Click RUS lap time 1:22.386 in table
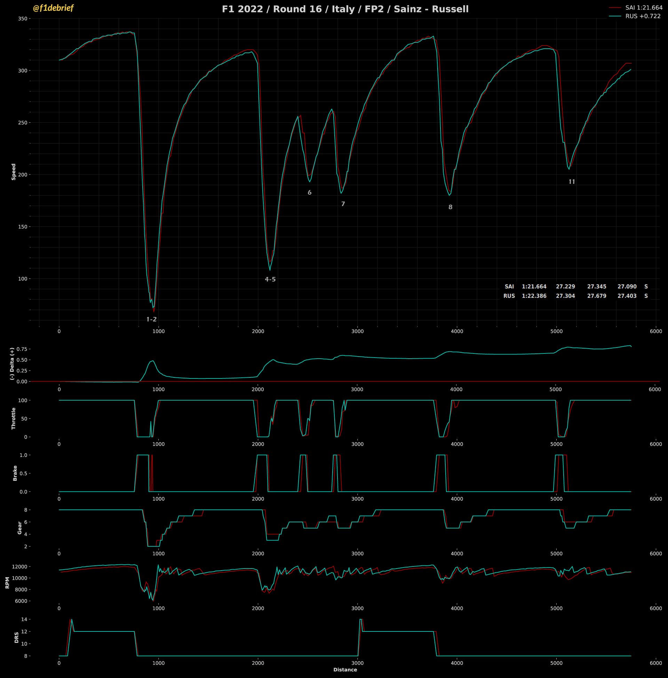 (534, 296)
